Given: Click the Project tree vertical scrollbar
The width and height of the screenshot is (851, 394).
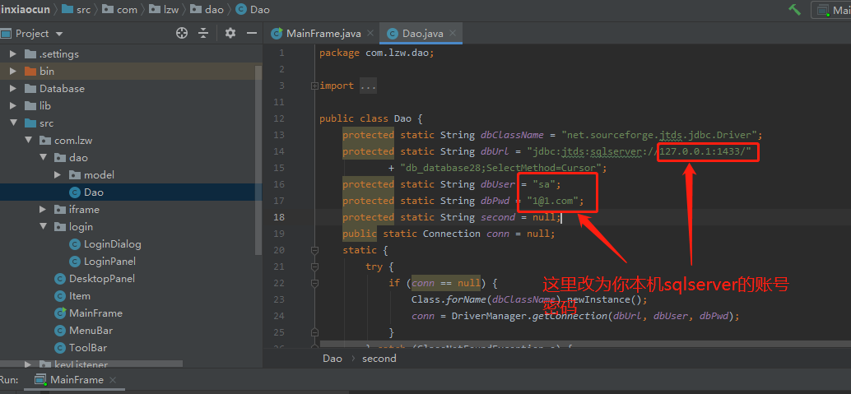Looking at the screenshot, I should pos(258,160).
